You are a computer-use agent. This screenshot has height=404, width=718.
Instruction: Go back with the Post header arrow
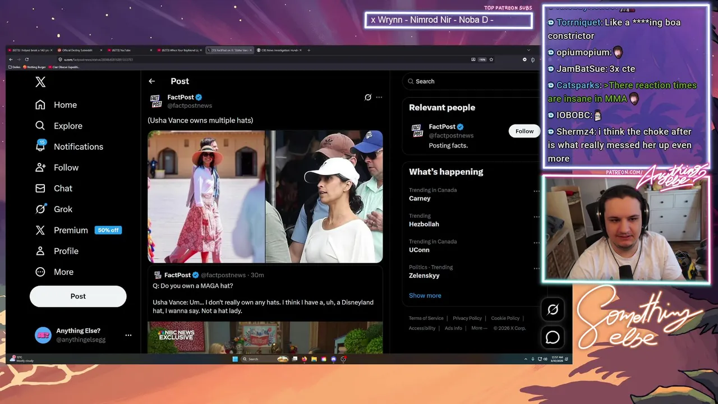[151, 81]
